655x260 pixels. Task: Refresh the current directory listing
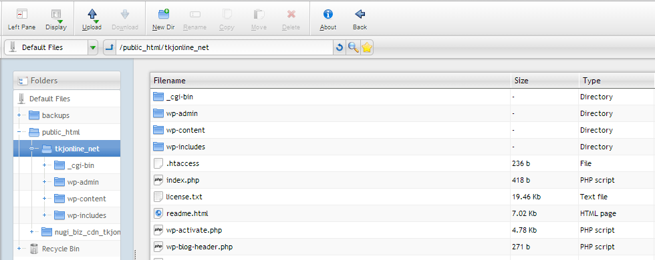(x=340, y=47)
